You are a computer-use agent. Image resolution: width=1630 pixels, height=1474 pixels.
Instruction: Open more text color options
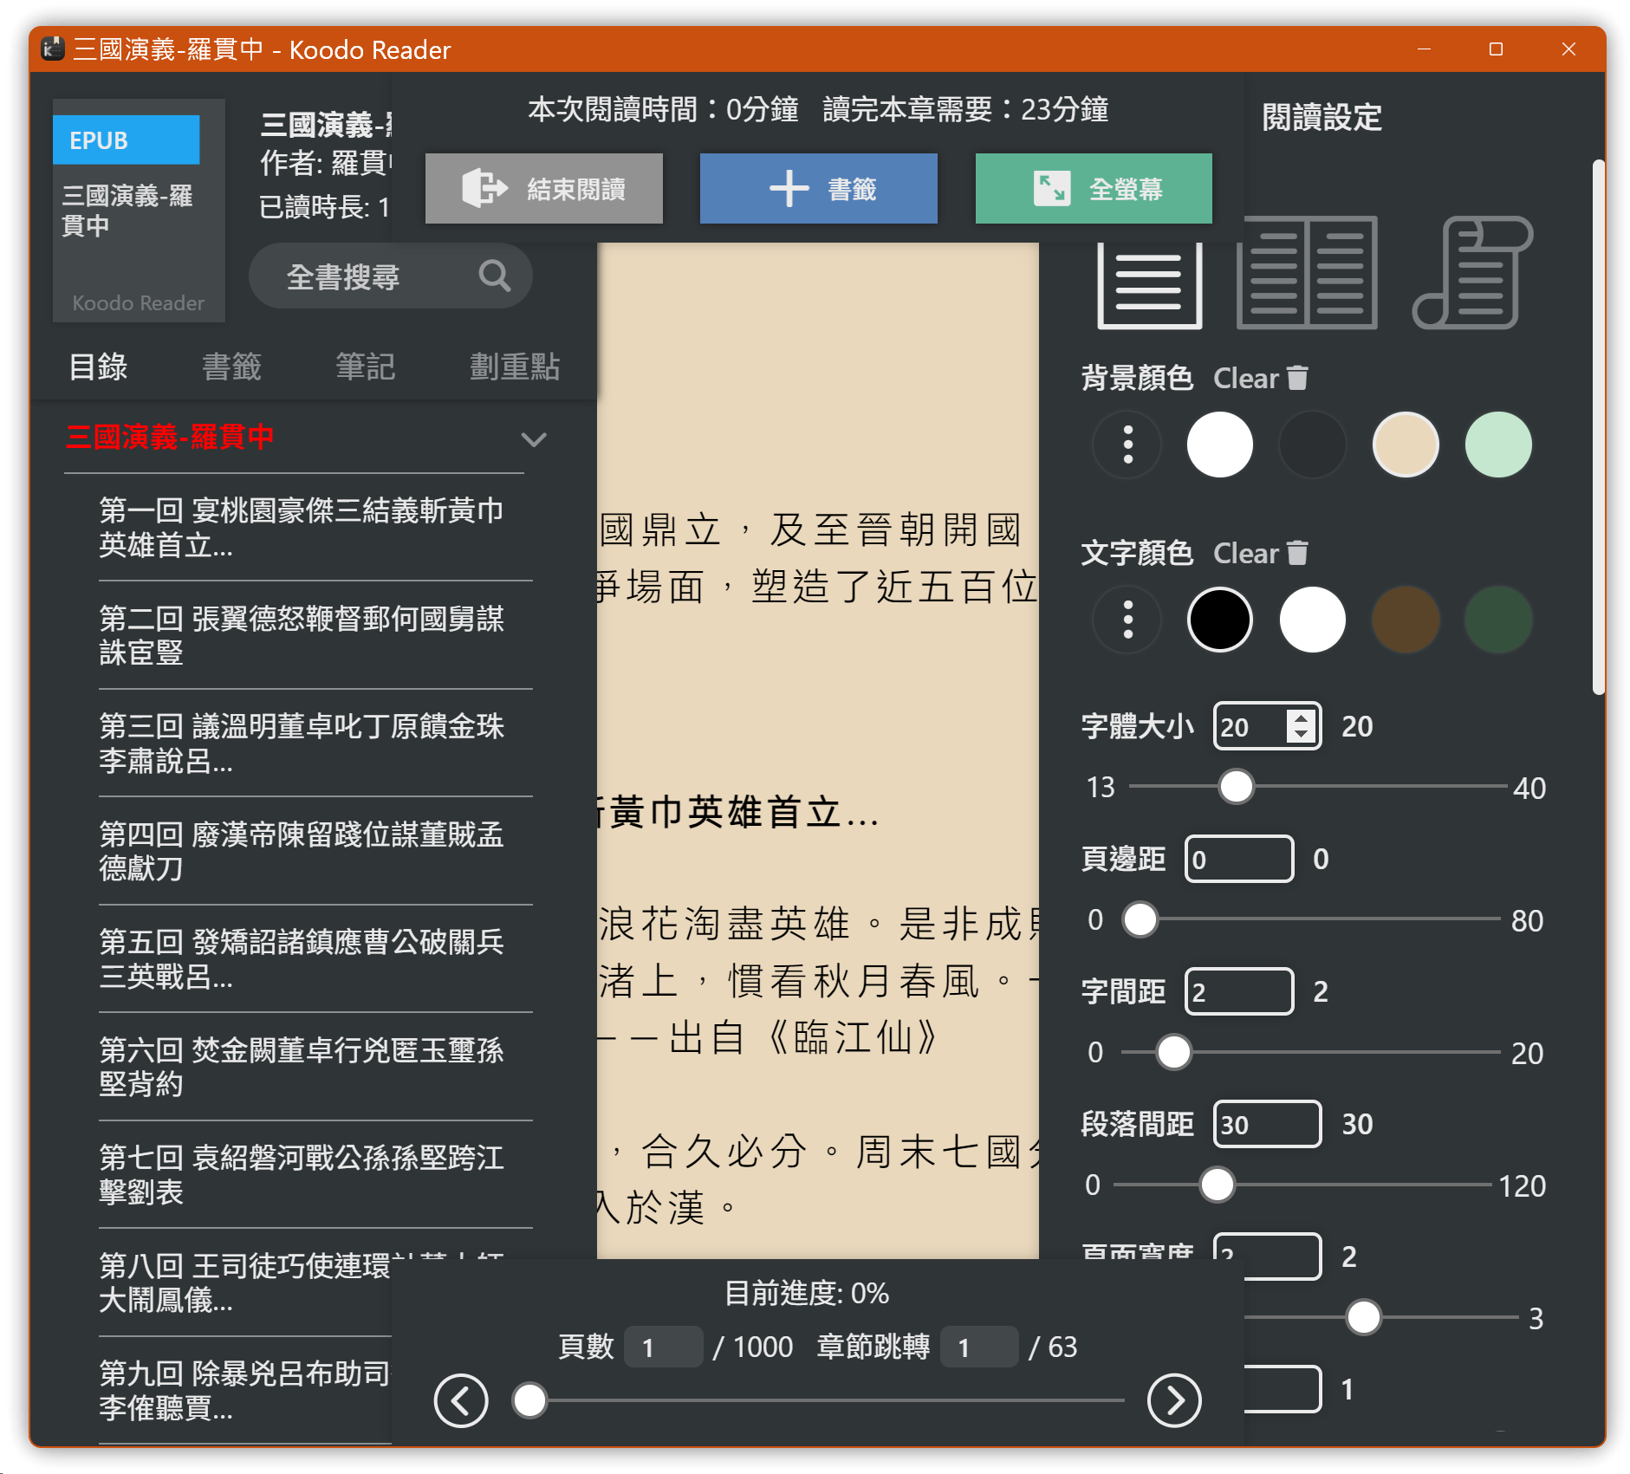(x=1127, y=620)
